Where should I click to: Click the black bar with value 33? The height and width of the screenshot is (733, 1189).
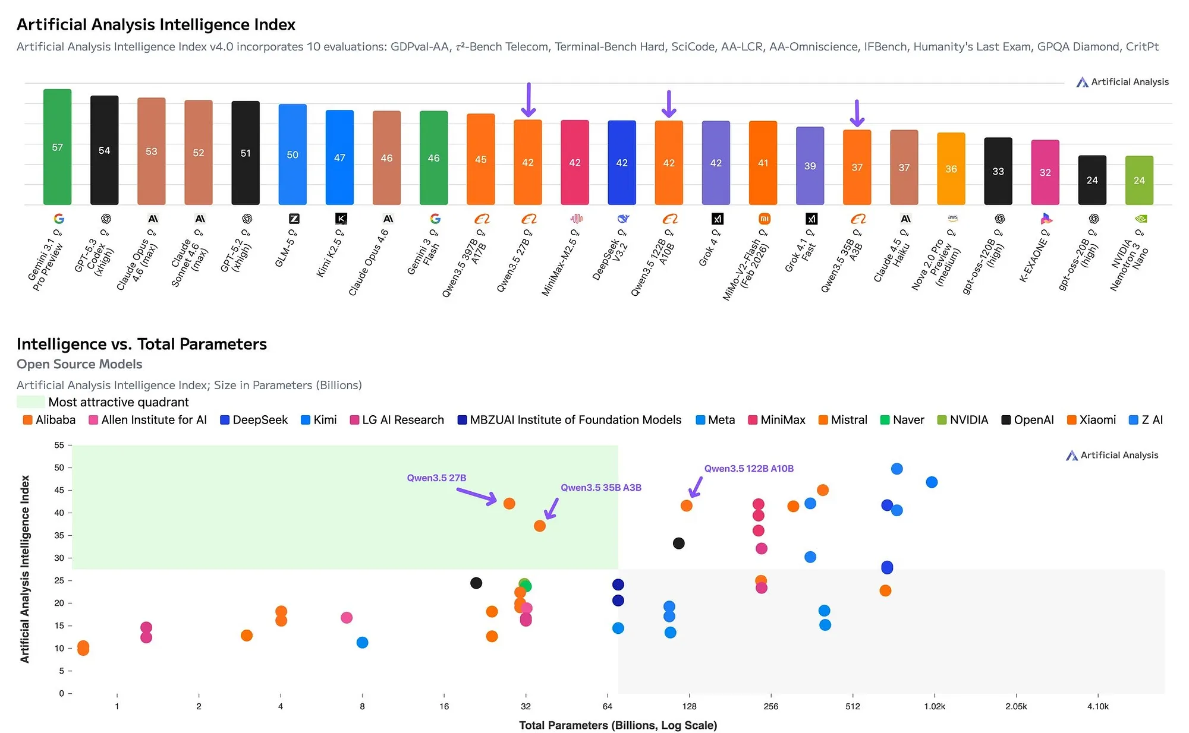pyautogui.click(x=998, y=171)
